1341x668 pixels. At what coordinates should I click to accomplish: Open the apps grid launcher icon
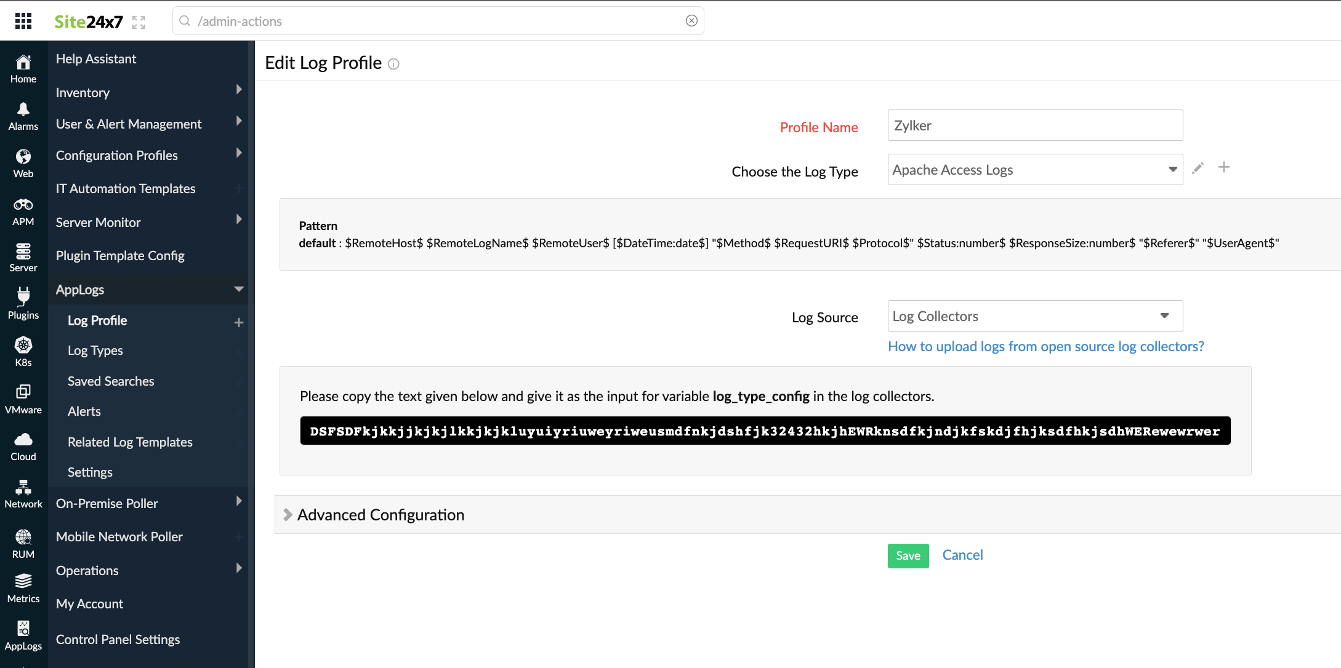pos(23,22)
